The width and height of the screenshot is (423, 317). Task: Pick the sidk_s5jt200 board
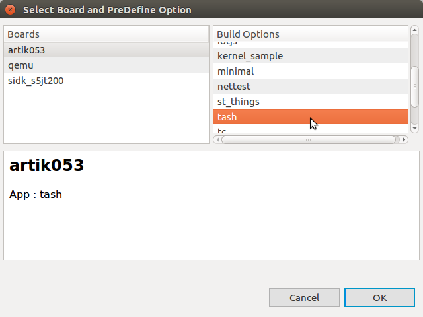tap(36, 81)
